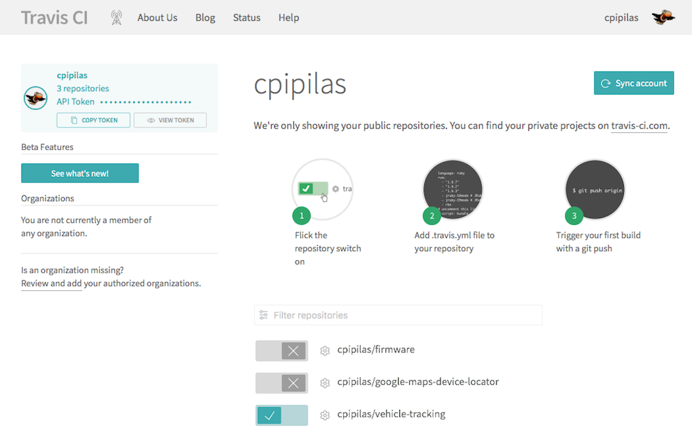Go to the Blog
This screenshot has height=445, width=692.
(x=205, y=18)
